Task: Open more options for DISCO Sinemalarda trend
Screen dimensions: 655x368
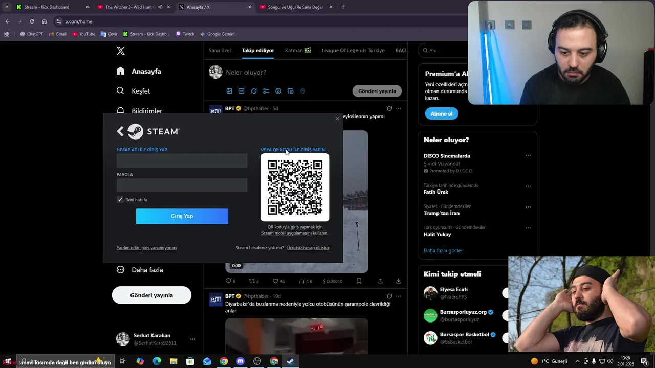Action: click(x=528, y=156)
